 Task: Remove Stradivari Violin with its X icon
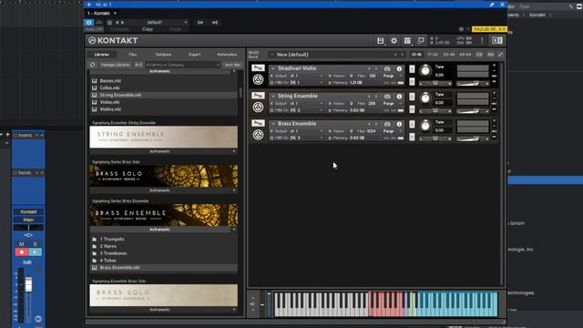(494, 66)
